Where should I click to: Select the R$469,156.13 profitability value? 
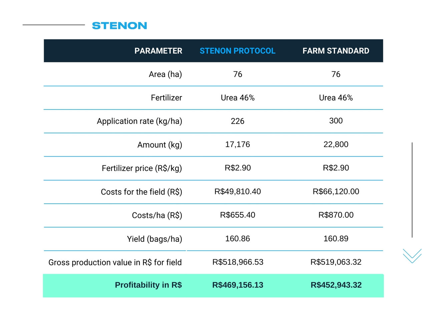click(238, 285)
